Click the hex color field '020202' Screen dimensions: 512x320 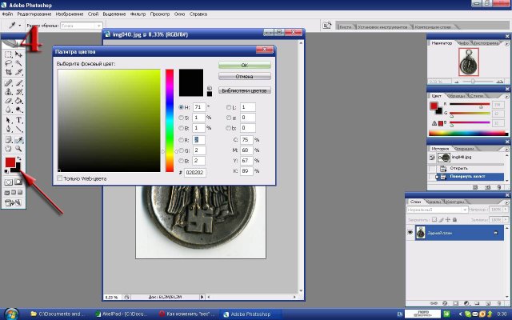tap(195, 173)
